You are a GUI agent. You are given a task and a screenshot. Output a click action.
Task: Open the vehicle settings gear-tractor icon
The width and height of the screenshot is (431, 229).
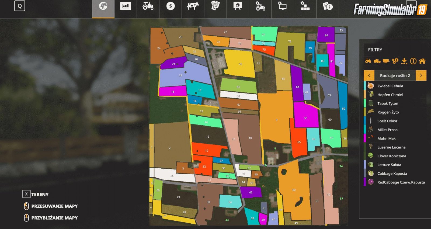(260, 6)
